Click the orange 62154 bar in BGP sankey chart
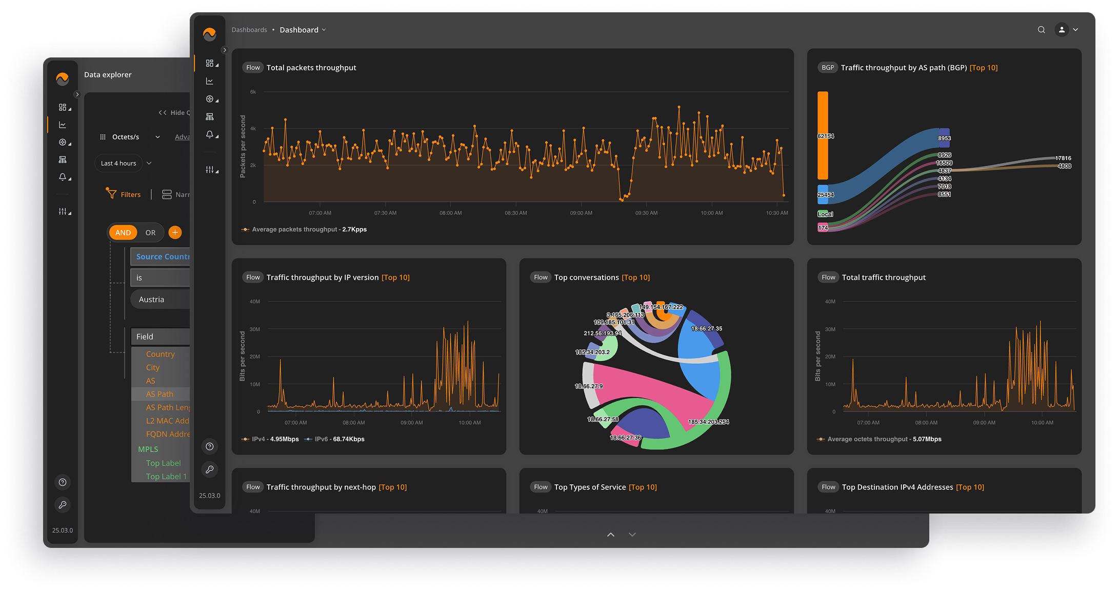 click(x=823, y=135)
